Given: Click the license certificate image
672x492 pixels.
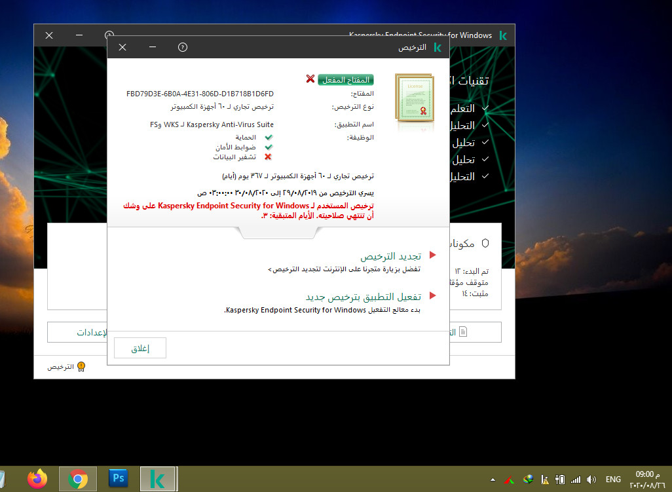Looking at the screenshot, I should (x=413, y=98).
